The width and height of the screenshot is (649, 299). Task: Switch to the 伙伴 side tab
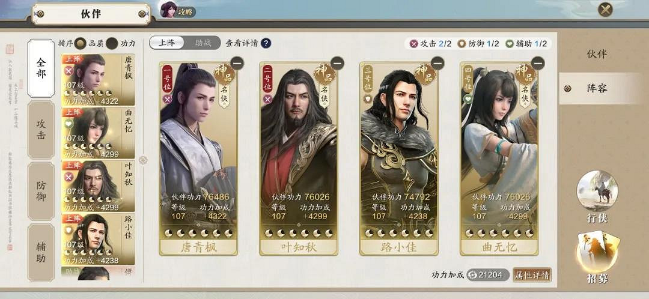click(597, 54)
